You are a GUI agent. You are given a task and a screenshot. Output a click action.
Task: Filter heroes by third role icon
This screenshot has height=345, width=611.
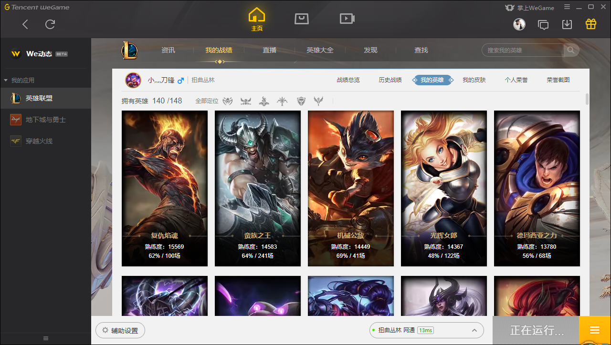264,101
